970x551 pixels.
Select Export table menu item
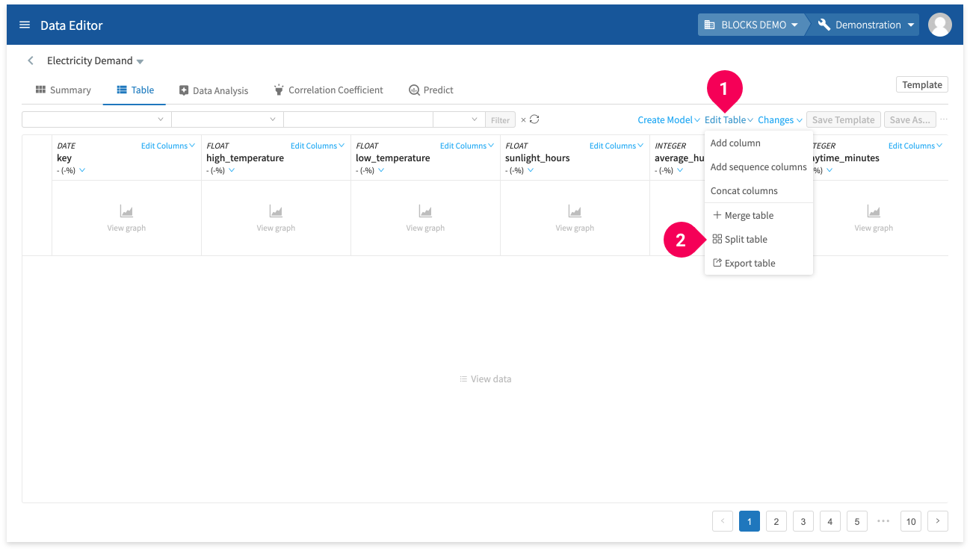coord(759,264)
